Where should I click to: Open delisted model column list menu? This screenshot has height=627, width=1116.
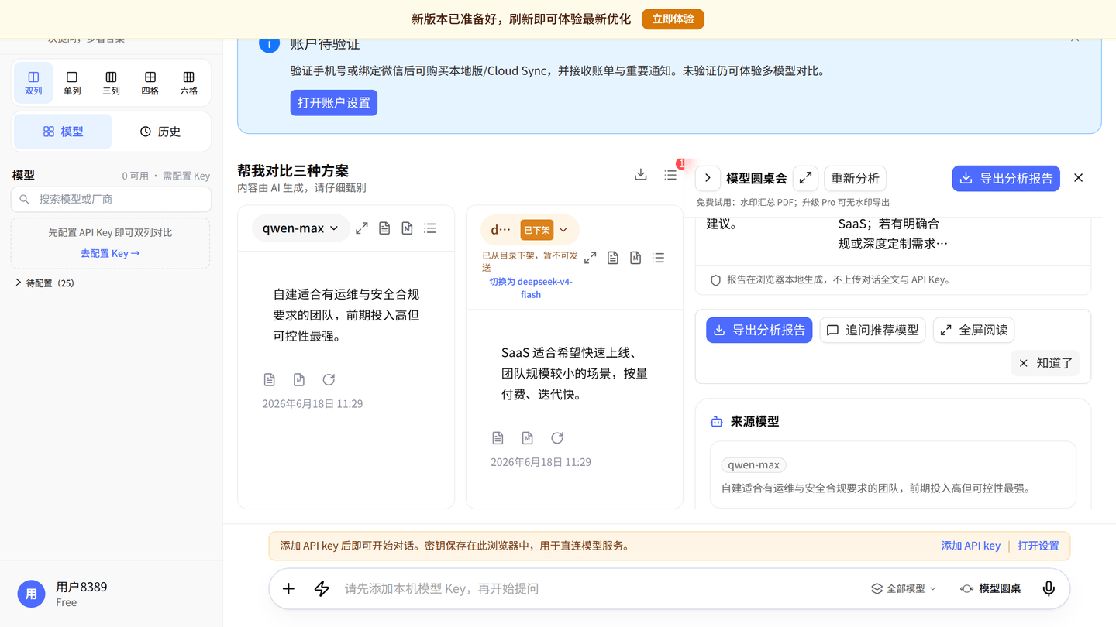[x=658, y=258]
